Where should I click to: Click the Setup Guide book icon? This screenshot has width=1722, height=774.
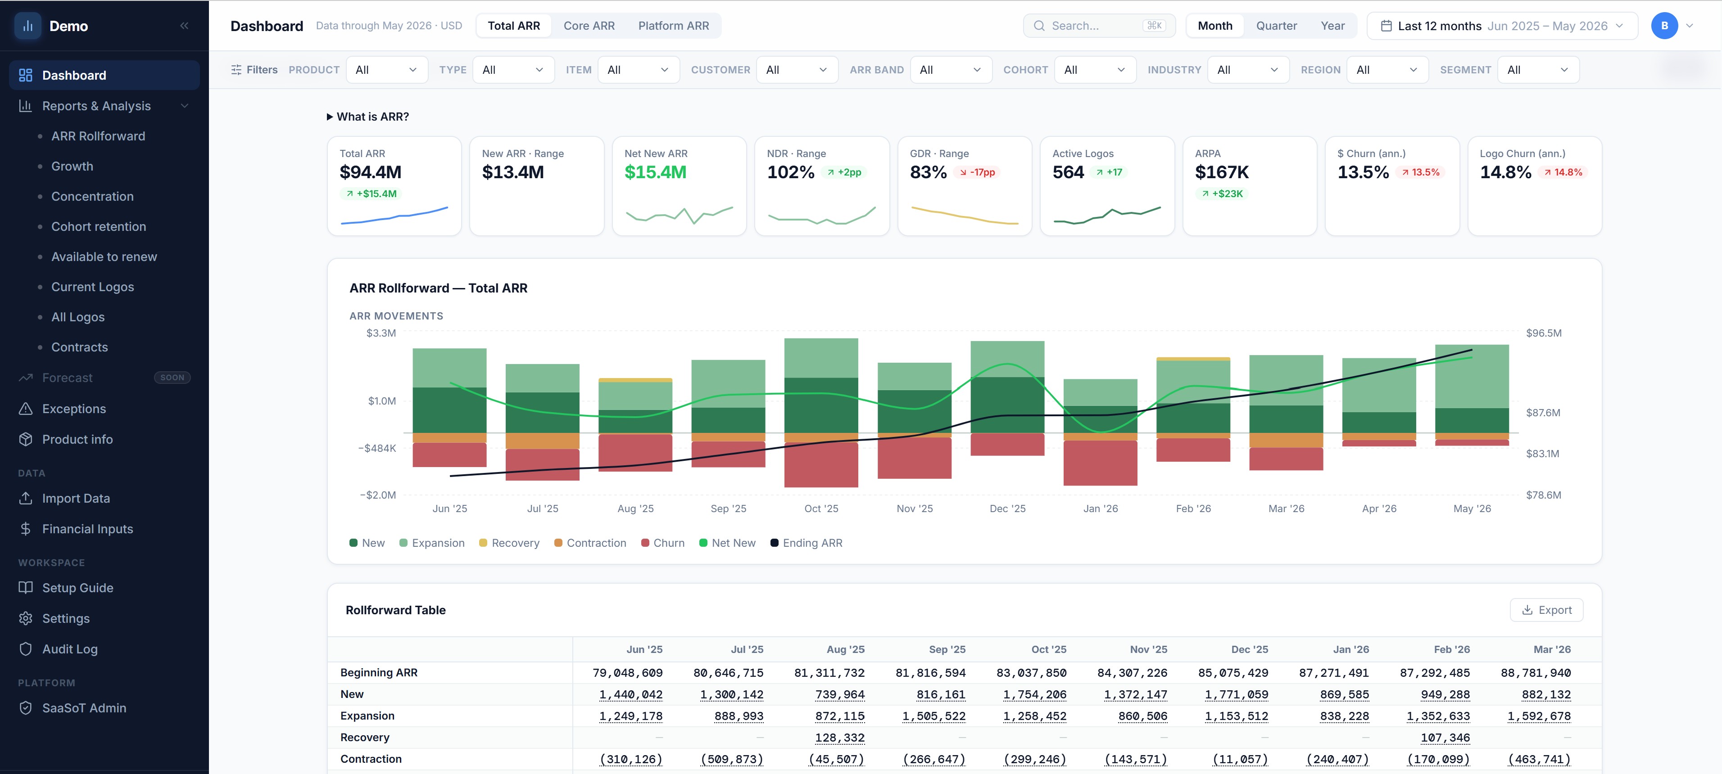tap(25, 587)
